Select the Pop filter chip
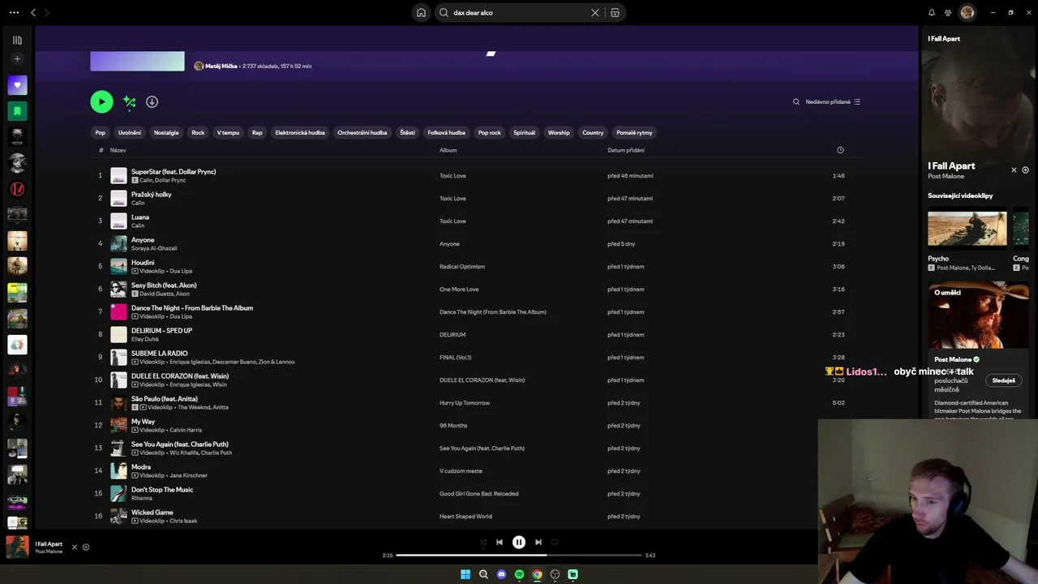This screenshot has width=1038, height=584. (101, 132)
